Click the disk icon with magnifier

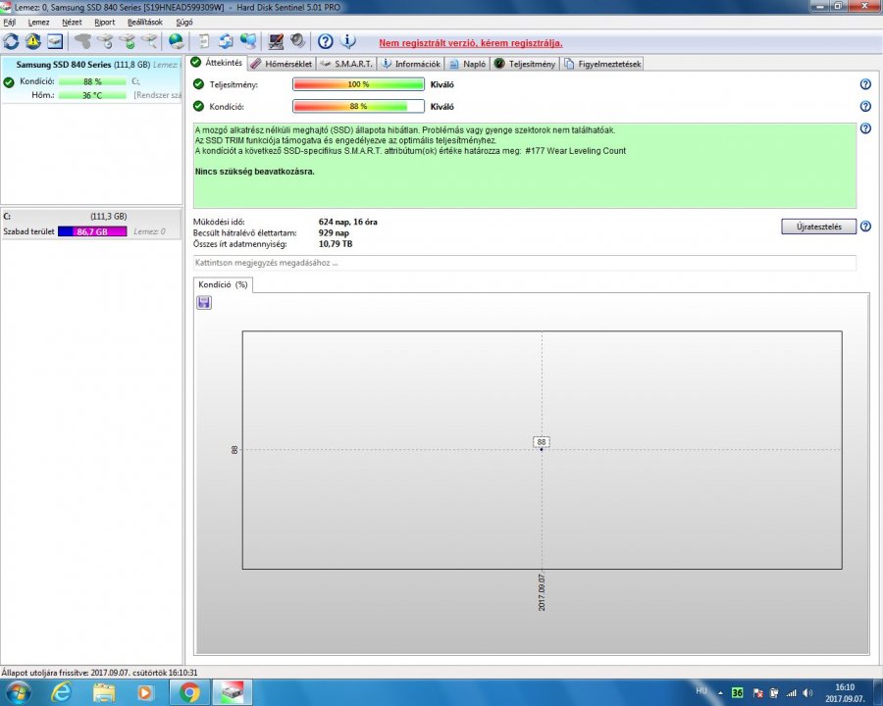(149, 41)
